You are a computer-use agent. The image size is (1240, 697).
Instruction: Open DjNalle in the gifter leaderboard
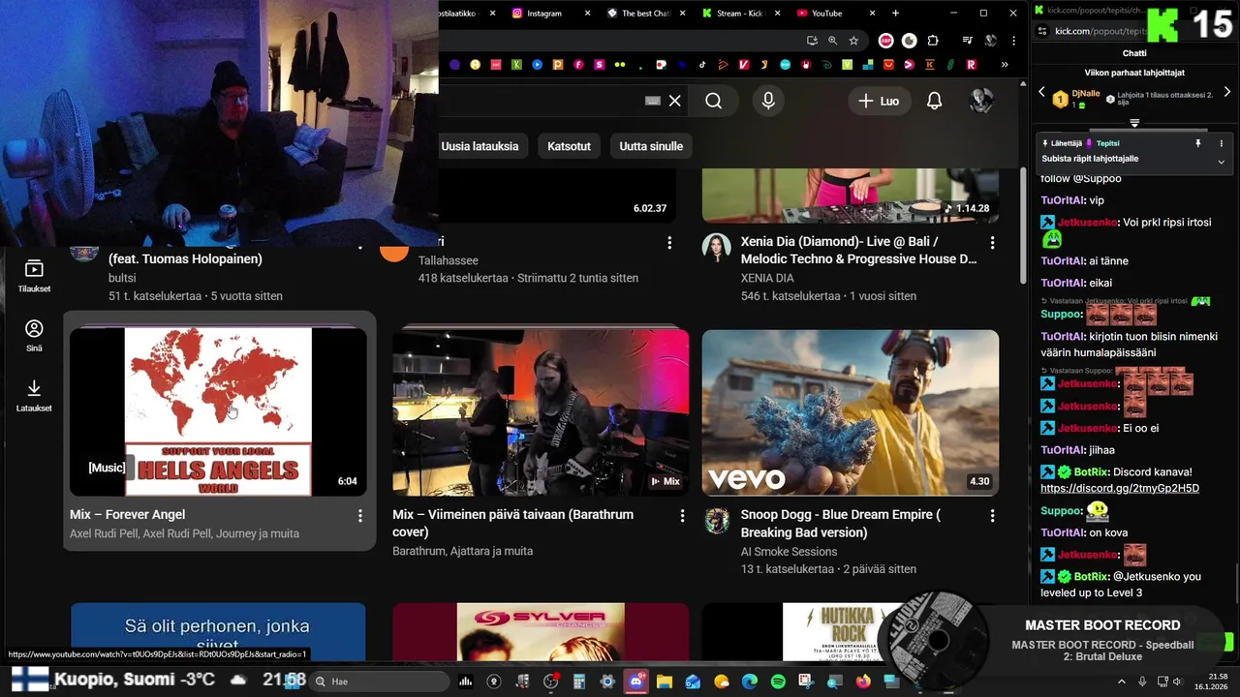point(1088,94)
